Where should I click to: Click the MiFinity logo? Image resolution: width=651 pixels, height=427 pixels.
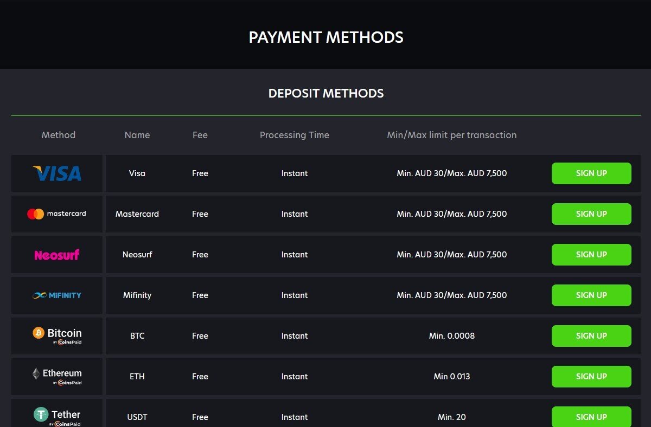pyautogui.click(x=57, y=295)
